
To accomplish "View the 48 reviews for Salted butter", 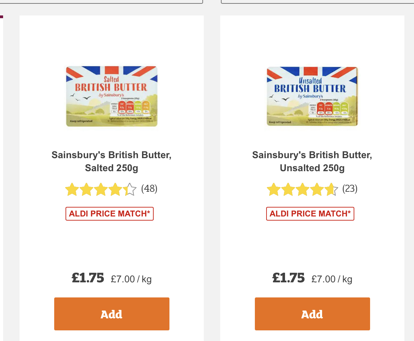I will (149, 189).
